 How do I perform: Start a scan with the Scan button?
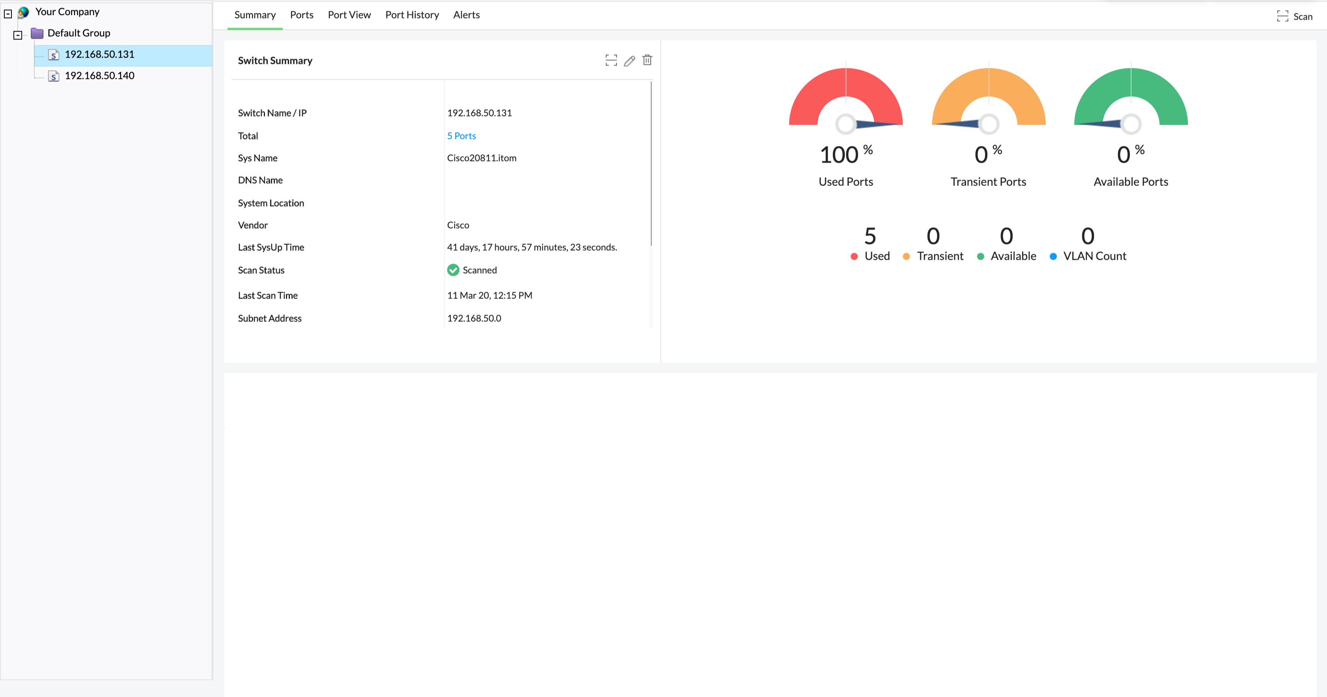tap(1296, 16)
